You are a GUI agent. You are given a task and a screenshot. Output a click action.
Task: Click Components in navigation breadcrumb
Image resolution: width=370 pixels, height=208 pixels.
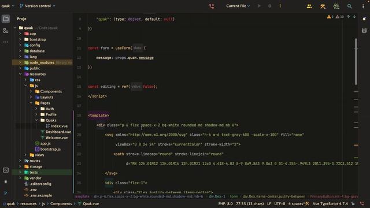(61, 204)
